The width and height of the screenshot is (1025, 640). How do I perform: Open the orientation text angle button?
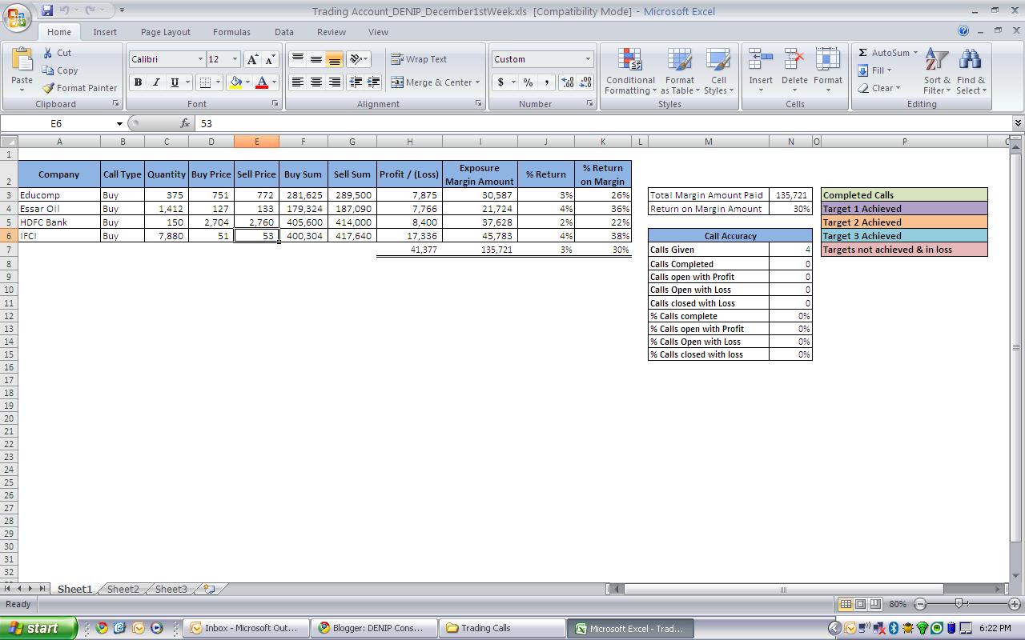pos(359,59)
